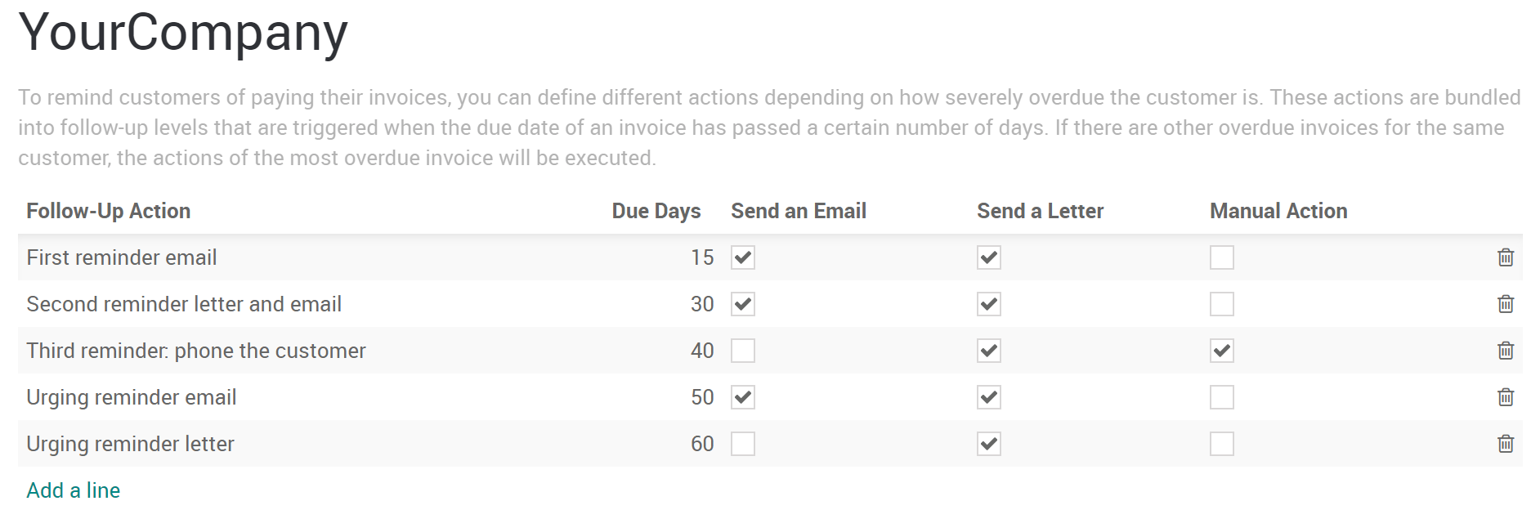Disable Manual Action for Third reminder
This screenshot has width=1540, height=510.
click(1222, 351)
